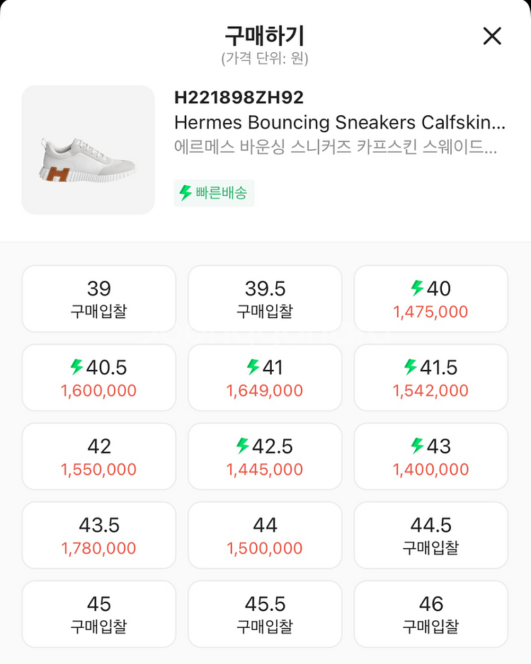
Task: Choose size 40.5 priced 1,600,000
Action: 99,378
